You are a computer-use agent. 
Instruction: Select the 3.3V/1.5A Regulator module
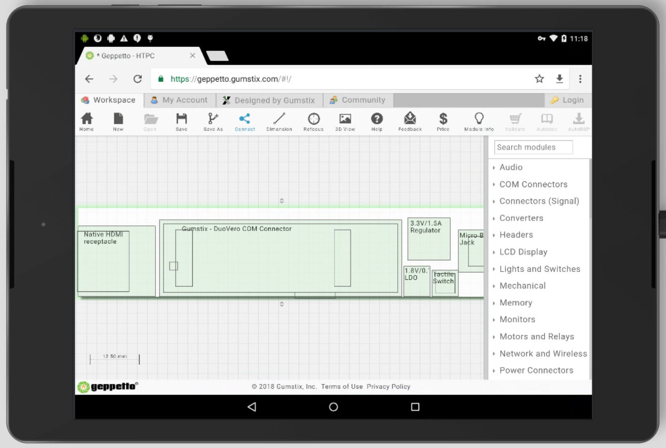(429, 239)
